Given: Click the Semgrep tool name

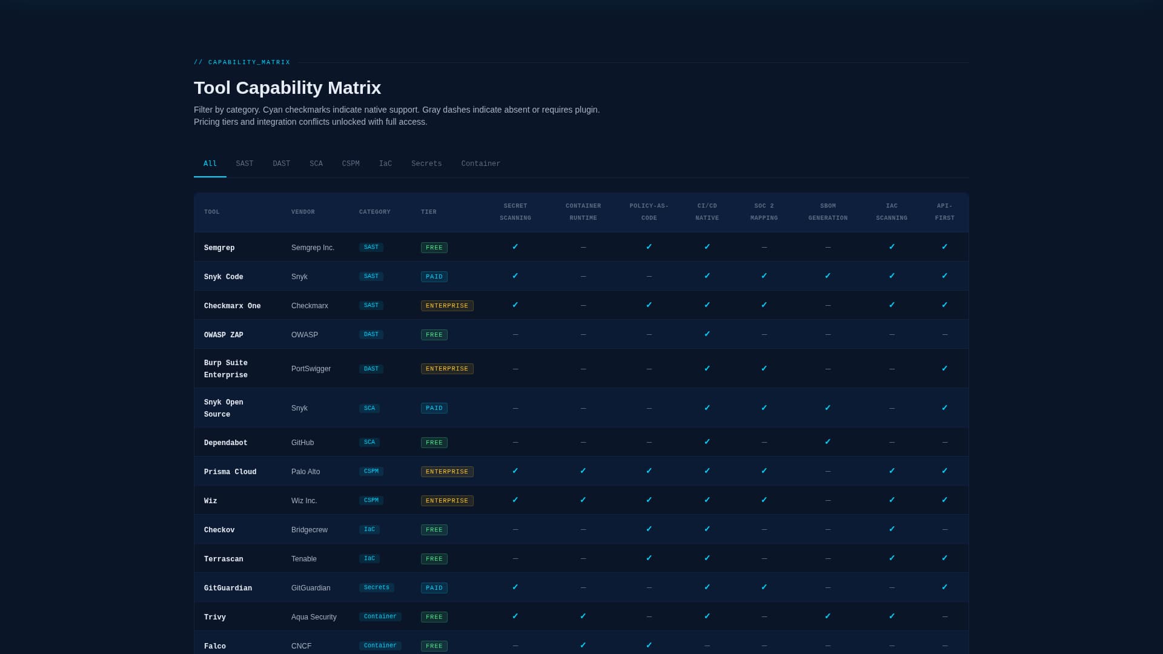Looking at the screenshot, I should (x=219, y=248).
